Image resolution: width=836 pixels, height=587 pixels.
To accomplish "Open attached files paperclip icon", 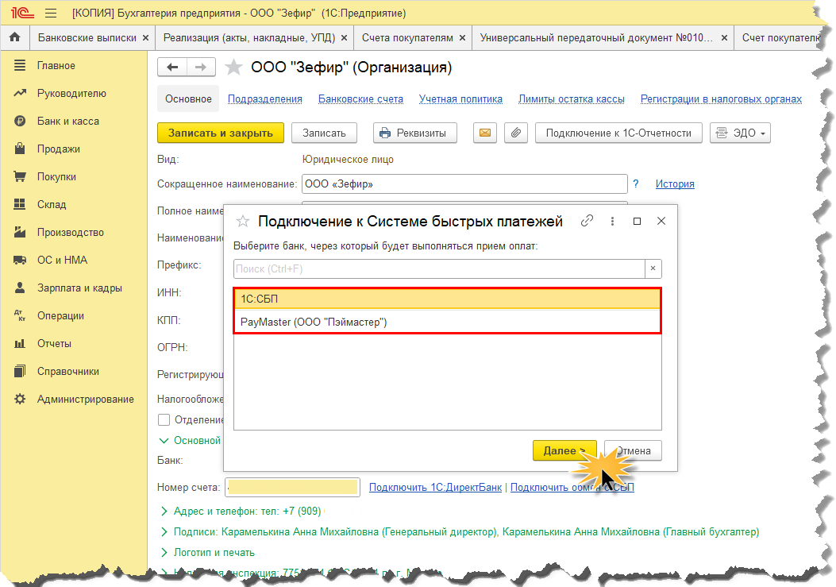I will tap(515, 133).
